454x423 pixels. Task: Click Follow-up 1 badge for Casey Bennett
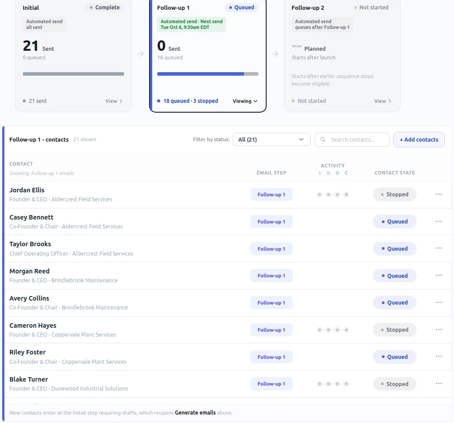coord(272,222)
